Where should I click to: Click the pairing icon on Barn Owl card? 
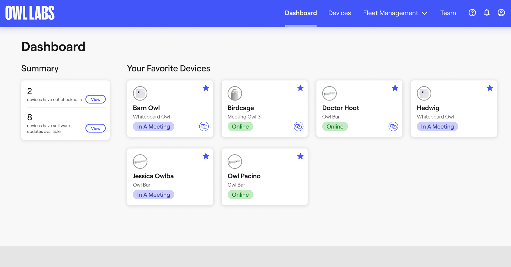[204, 126]
